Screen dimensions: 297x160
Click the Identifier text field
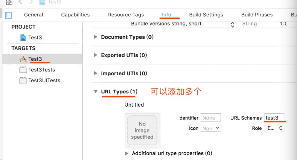pyautogui.click(x=211, y=118)
